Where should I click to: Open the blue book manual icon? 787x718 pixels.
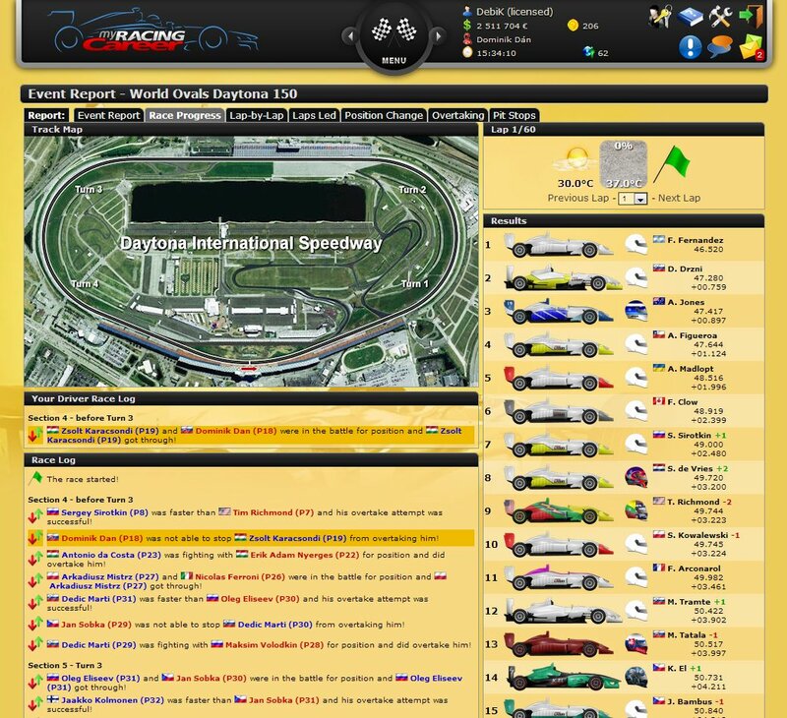(691, 15)
